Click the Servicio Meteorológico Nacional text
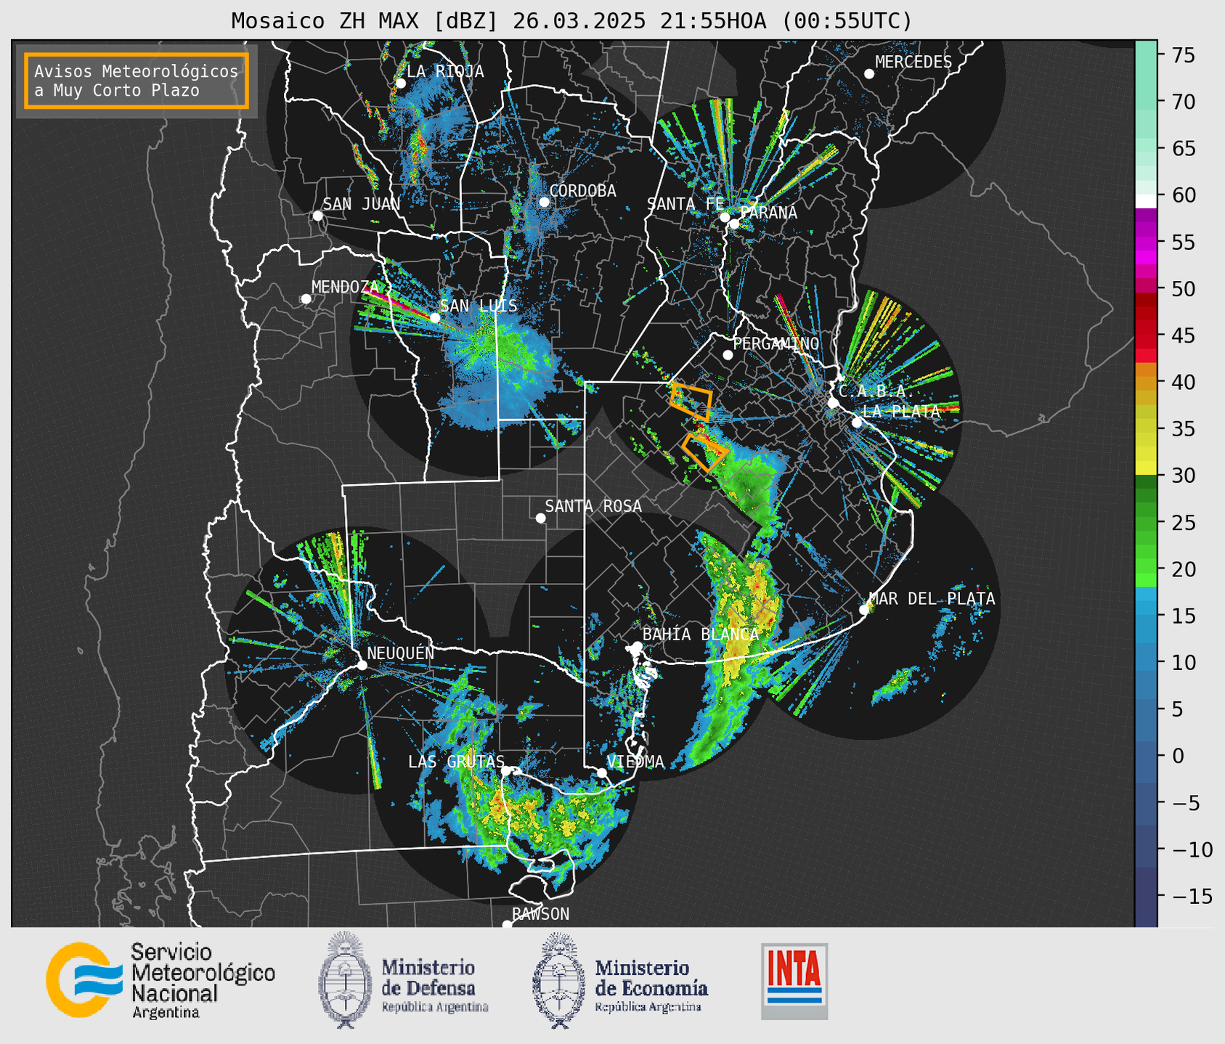Image resolution: width=1225 pixels, height=1044 pixels. [203, 981]
